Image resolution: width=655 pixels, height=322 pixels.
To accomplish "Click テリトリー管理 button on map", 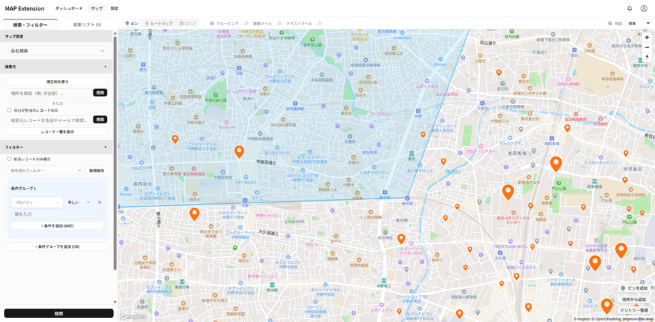I will (x=634, y=310).
